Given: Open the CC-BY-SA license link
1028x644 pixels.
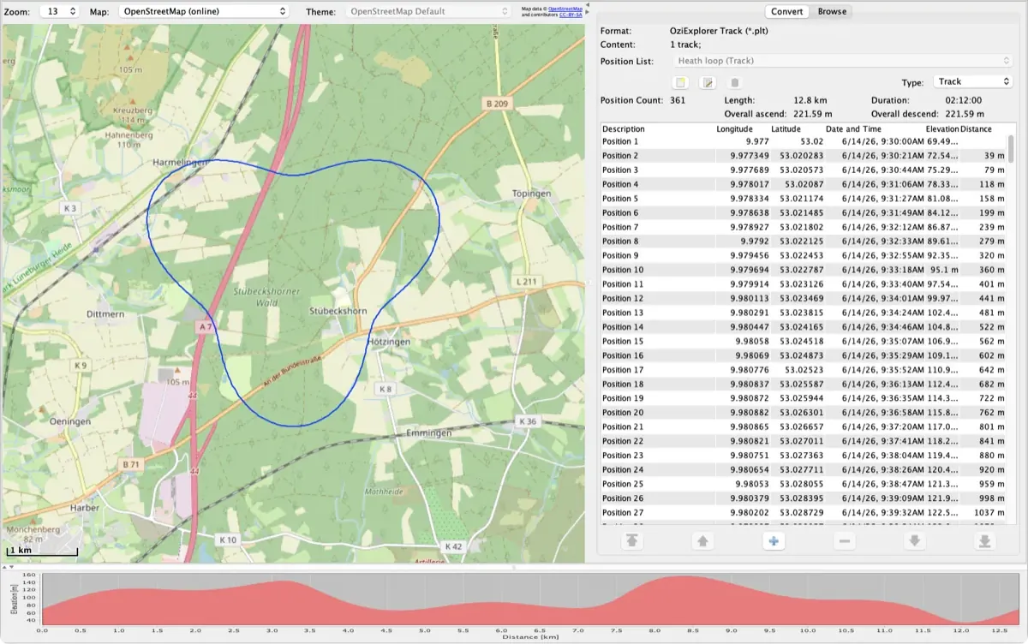Looking at the screenshot, I should [571, 15].
